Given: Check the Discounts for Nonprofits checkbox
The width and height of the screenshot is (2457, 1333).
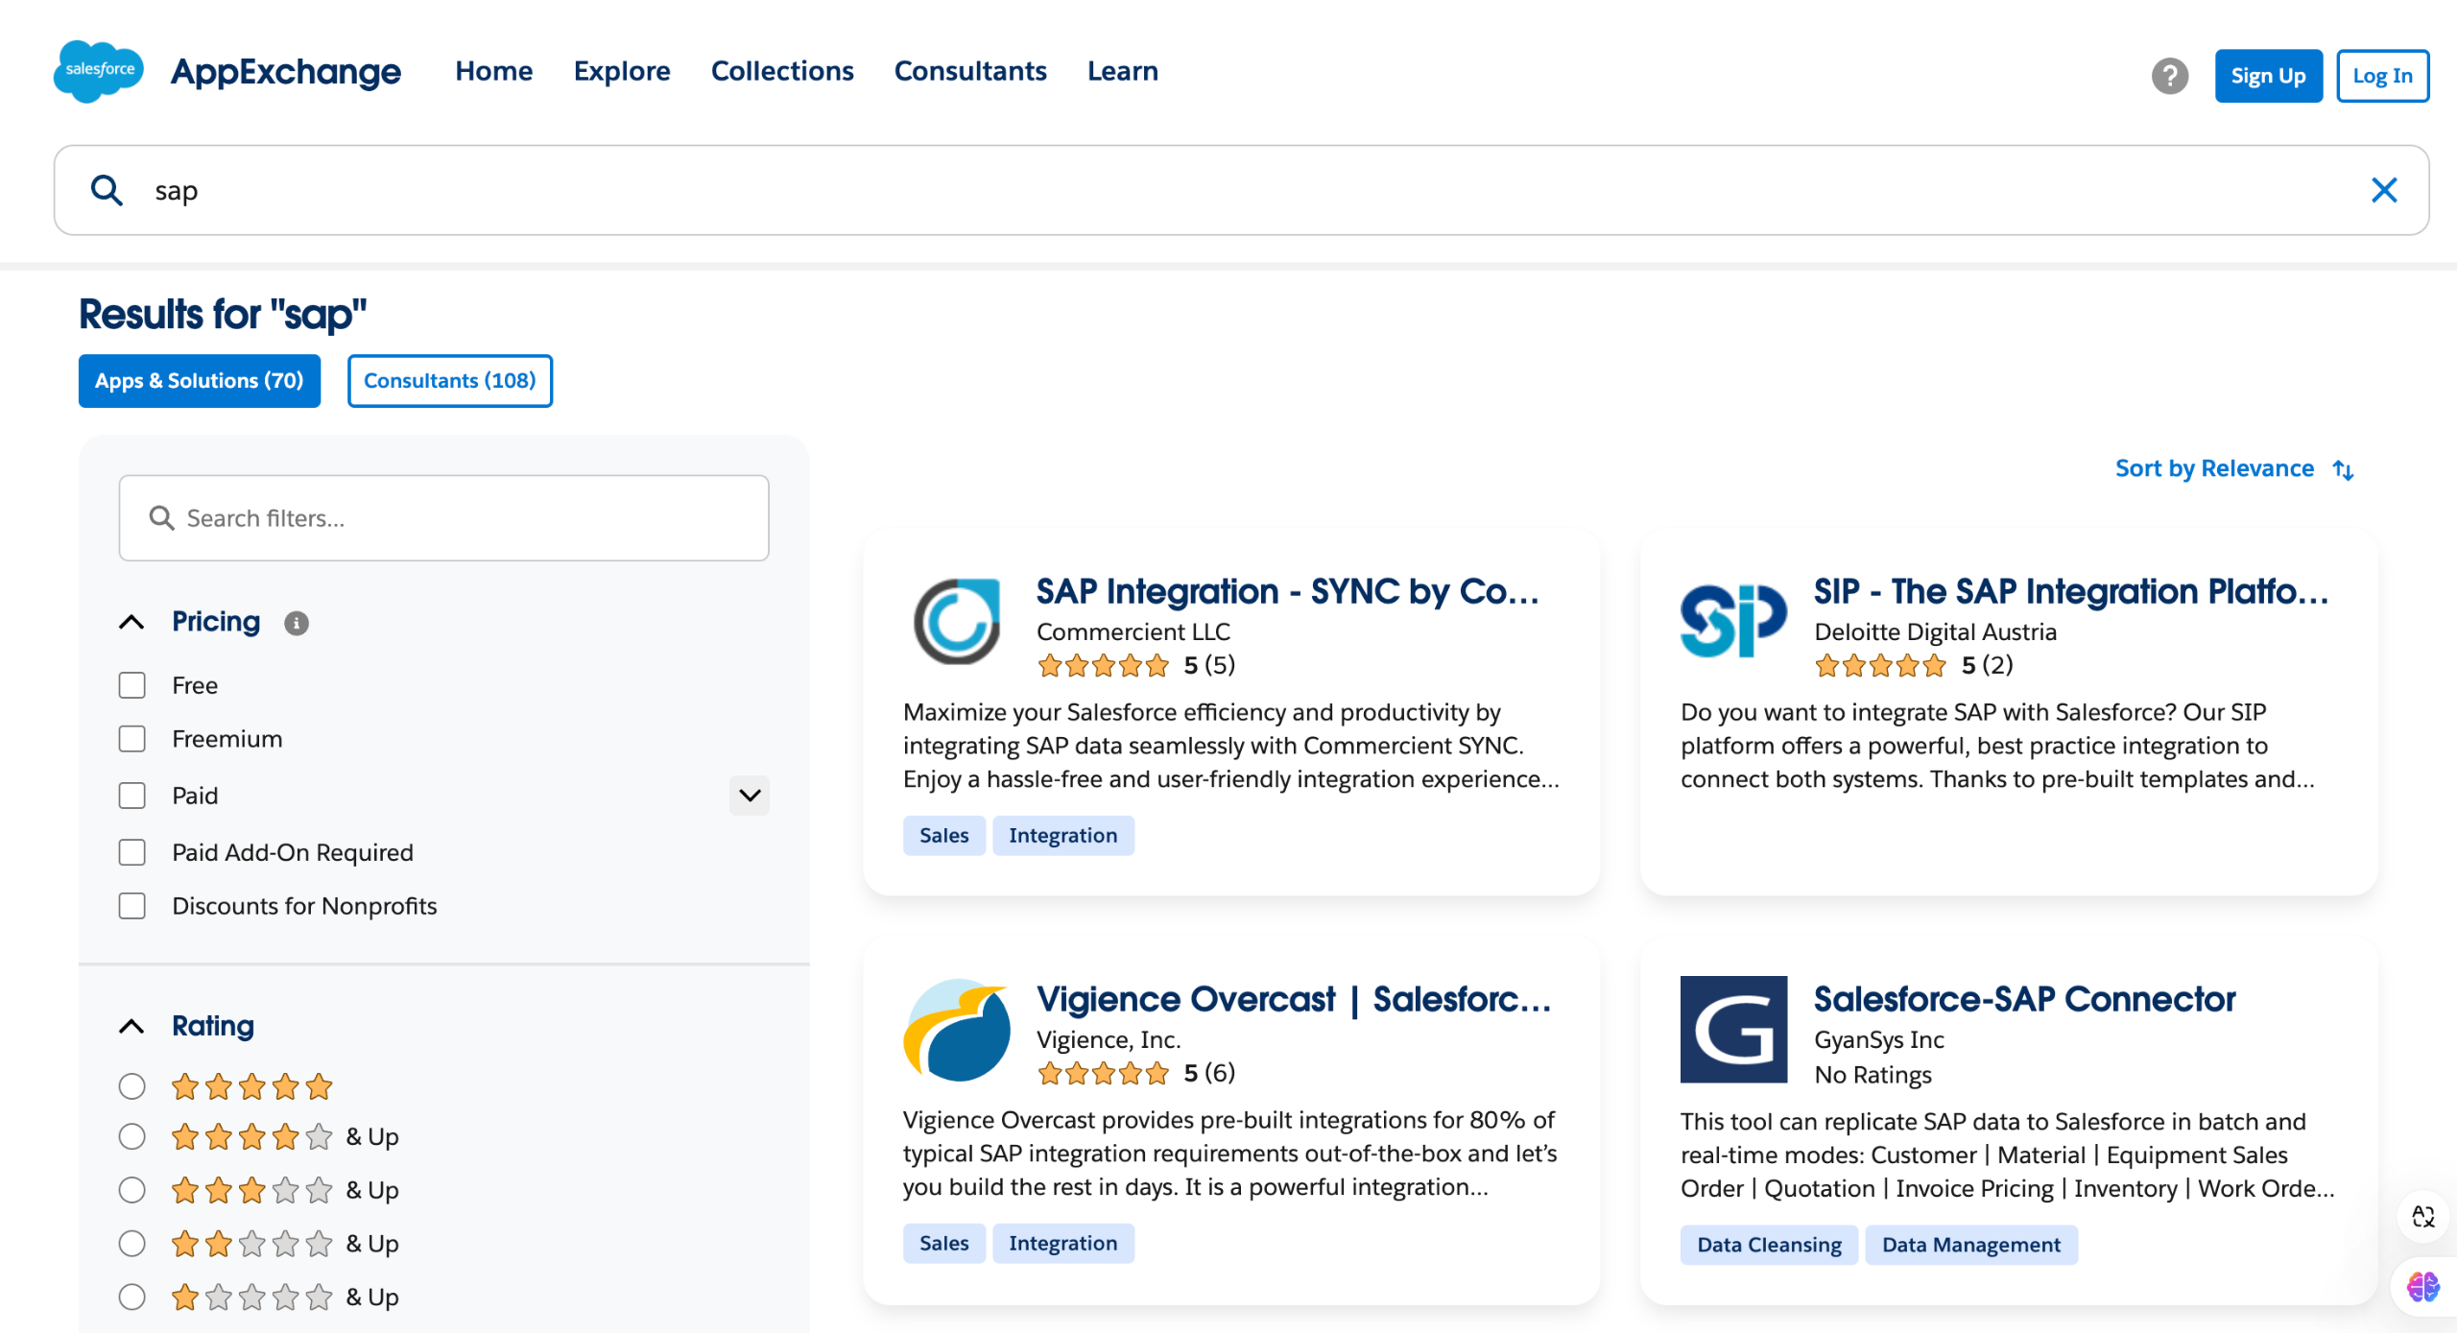Looking at the screenshot, I should pyautogui.click(x=131, y=906).
